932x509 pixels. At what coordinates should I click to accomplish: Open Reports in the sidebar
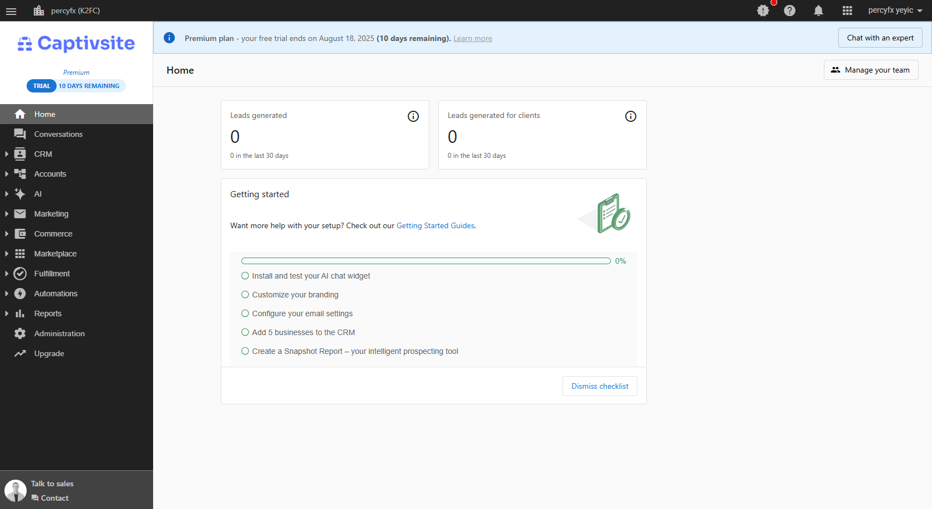click(x=77, y=313)
